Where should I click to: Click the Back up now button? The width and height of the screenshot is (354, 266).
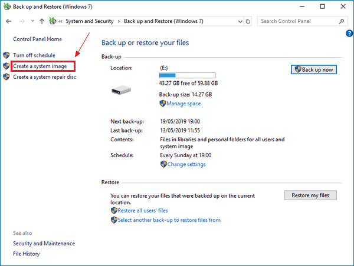click(x=314, y=69)
